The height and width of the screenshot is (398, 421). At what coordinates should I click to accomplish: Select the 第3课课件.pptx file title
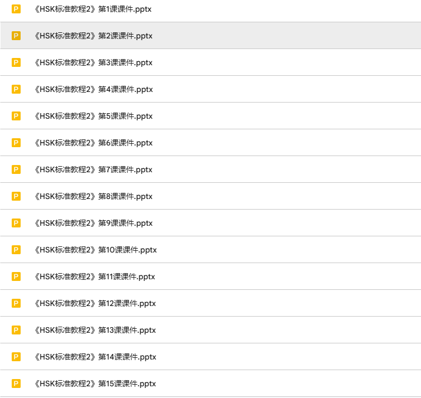click(x=93, y=62)
